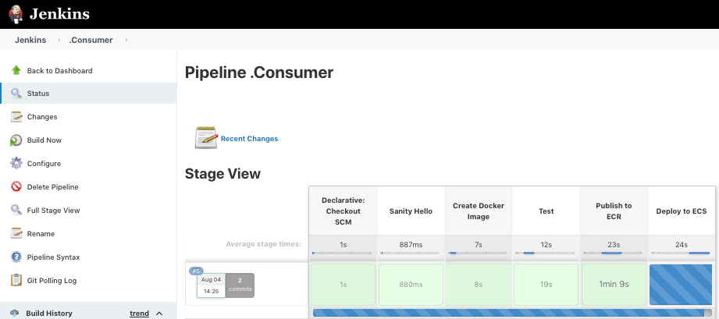Choose Delete Pipeline in sidebar
Screen dimensions: 719x319
tap(53, 187)
